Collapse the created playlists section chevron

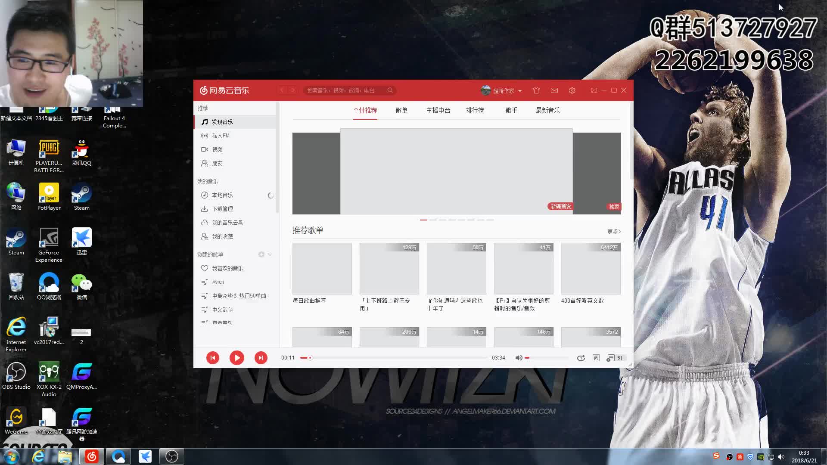270,254
